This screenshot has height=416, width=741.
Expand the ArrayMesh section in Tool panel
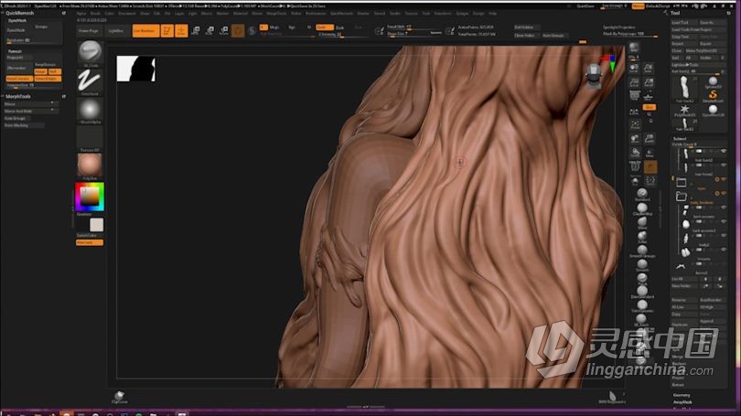[682, 402]
